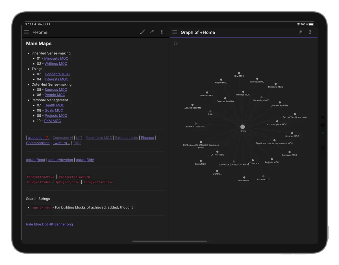Select the PKM MOC graph node
This screenshot has height=265, width=339.
pyautogui.click(x=239, y=73)
